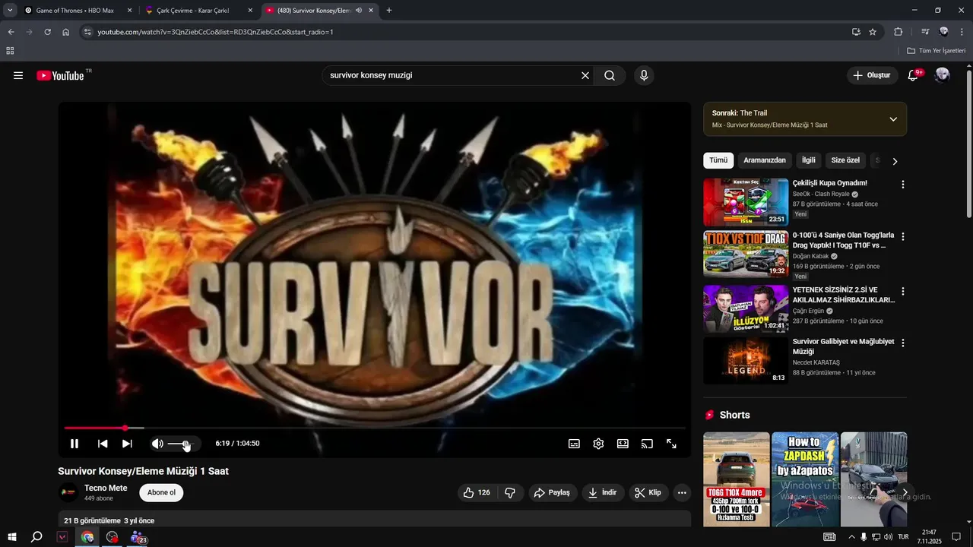Click Chrome icon in taskbar

click(x=87, y=537)
